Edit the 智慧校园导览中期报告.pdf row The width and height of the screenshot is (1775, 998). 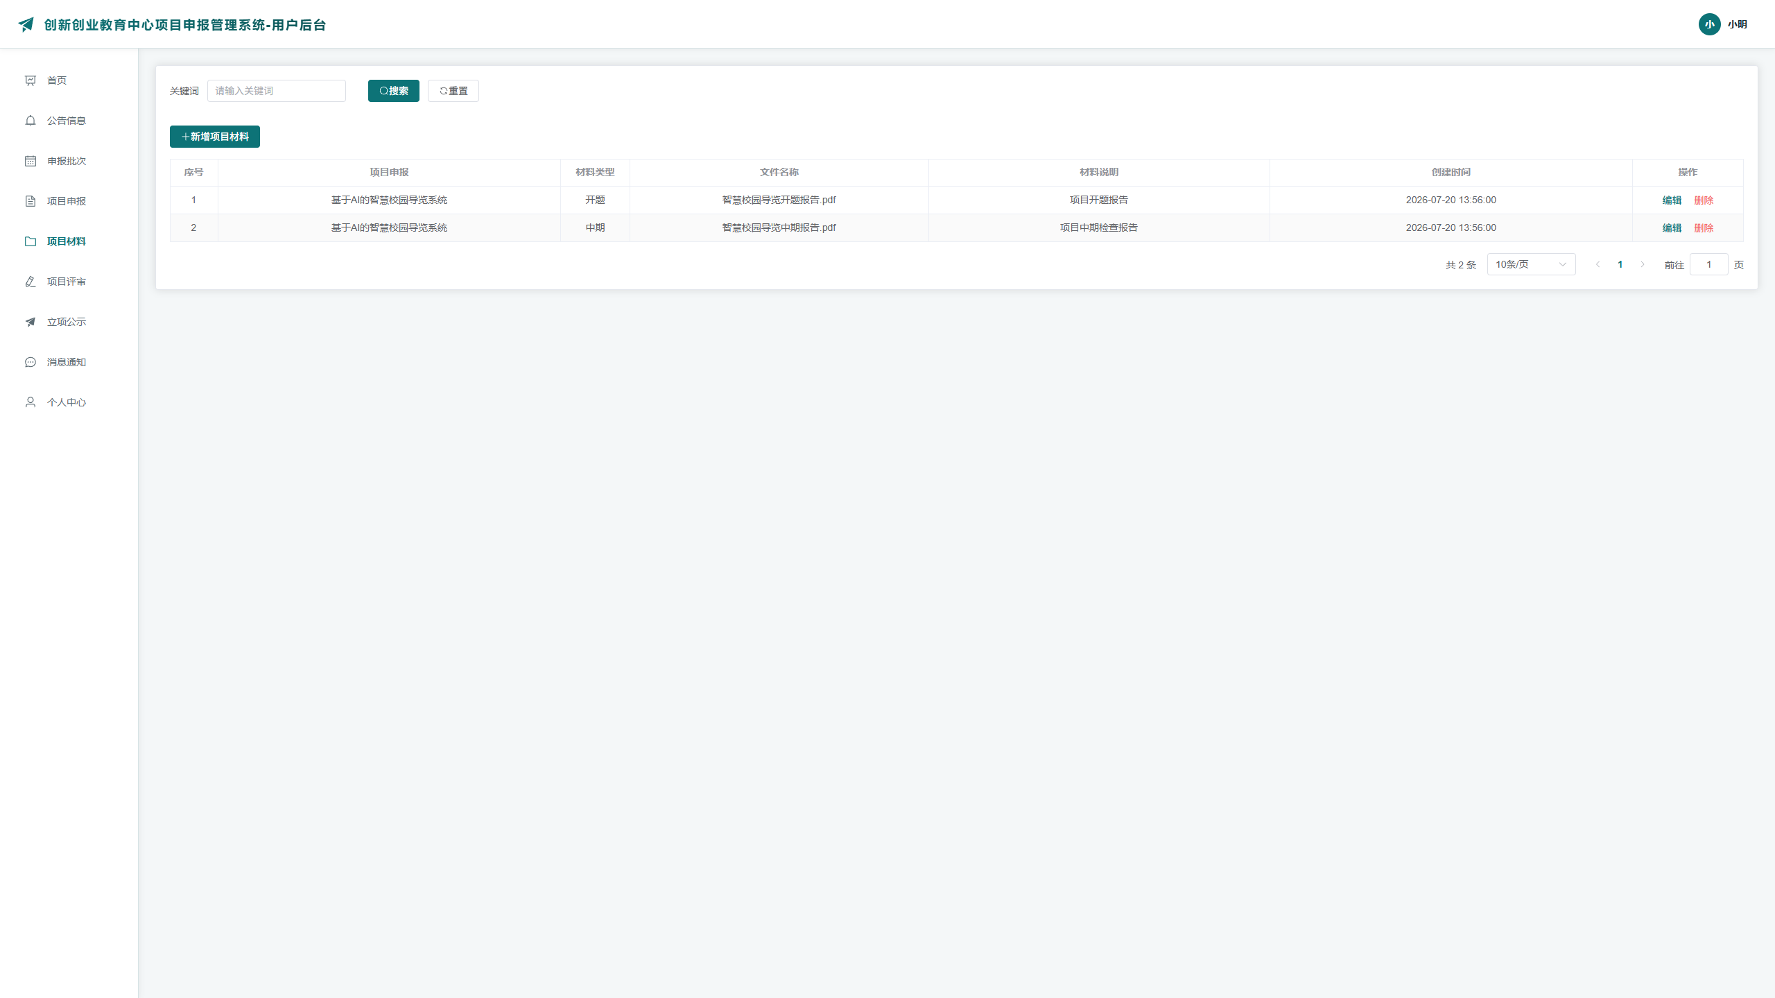click(1672, 228)
